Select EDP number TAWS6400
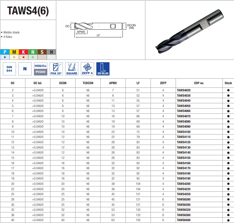Image resolution: width=234 pixels, height=223 pixels. 184,220
